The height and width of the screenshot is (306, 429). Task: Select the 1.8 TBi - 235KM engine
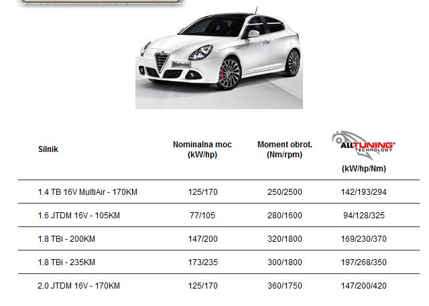click(66, 262)
